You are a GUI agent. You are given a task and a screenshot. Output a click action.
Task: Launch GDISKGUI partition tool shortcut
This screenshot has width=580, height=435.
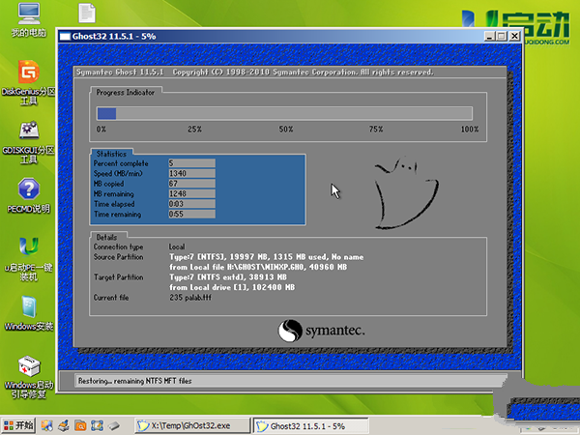tap(28, 134)
